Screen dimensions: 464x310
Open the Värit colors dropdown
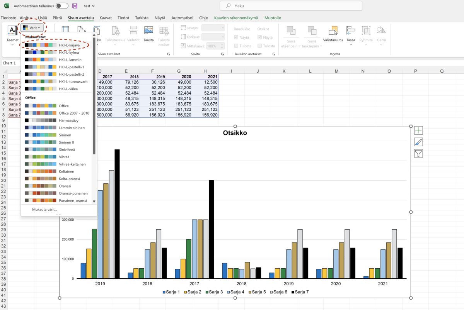(32, 28)
